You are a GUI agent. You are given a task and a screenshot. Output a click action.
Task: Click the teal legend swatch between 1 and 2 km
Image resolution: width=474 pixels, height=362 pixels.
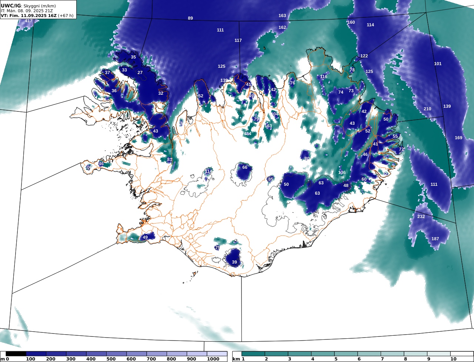tap(253, 354)
